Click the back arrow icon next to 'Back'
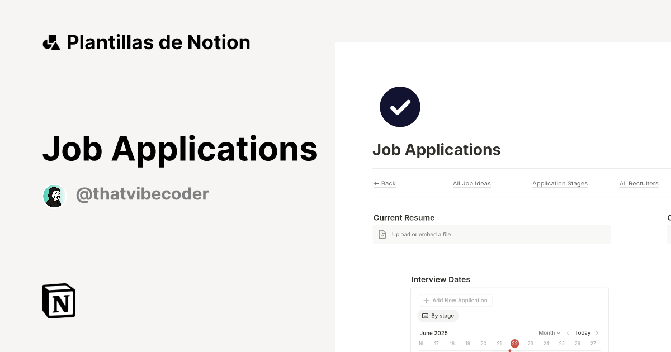This screenshot has height=352, width=671. 377,183
